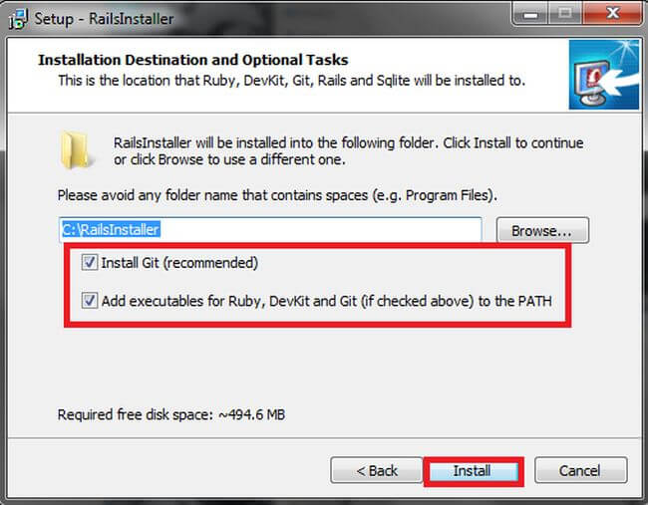
Task: Click the Setup installer icon in title bar
Action: click(x=17, y=18)
